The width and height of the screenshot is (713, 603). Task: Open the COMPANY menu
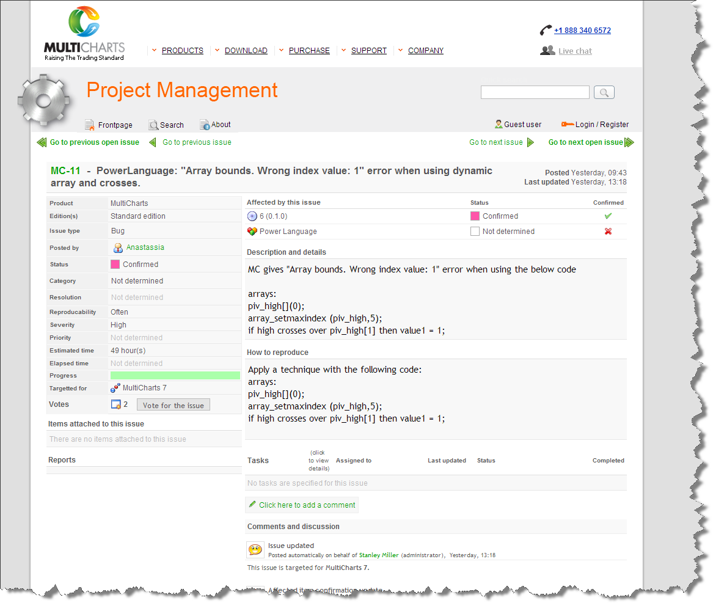[426, 51]
